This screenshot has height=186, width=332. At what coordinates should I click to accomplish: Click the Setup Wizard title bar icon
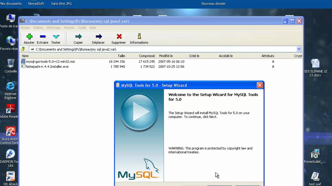tap(118, 85)
